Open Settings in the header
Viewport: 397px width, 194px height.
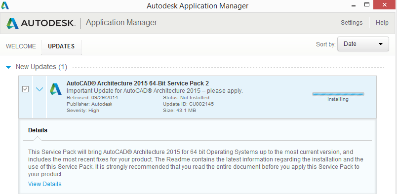[352, 23]
